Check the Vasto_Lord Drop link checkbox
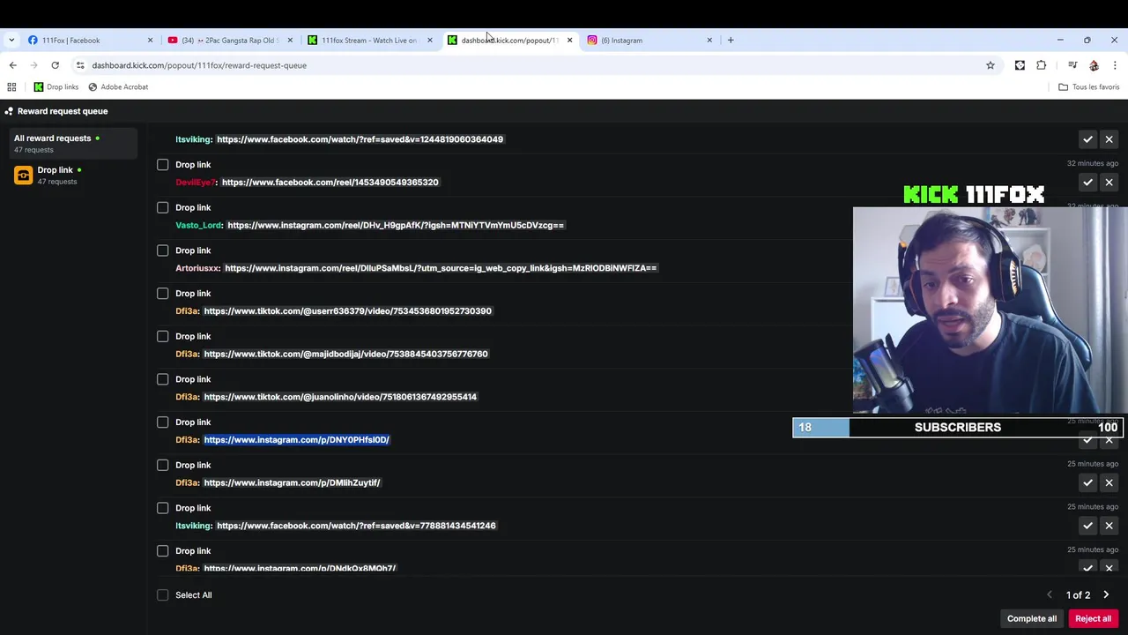 (x=163, y=207)
